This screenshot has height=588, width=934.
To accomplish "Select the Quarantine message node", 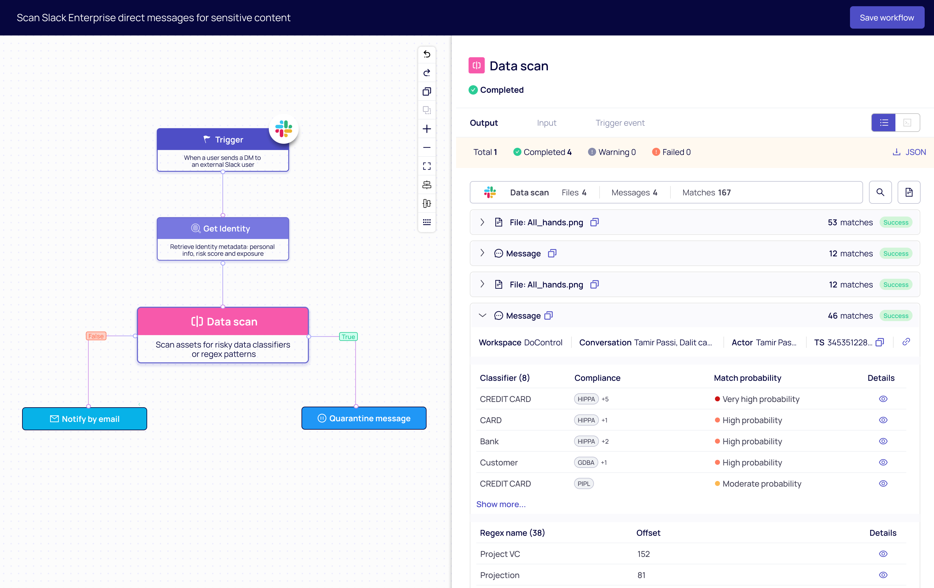I will point(364,418).
